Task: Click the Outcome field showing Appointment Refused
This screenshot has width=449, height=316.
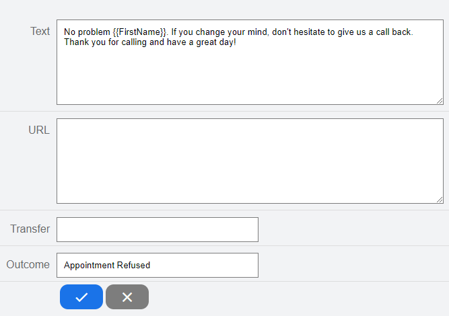Action: (158, 265)
